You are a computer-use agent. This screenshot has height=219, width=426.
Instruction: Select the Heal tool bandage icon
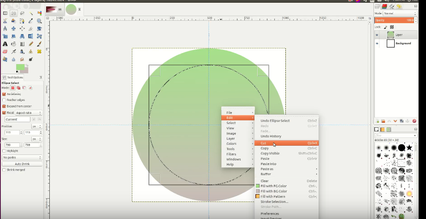tap(39, 51)
